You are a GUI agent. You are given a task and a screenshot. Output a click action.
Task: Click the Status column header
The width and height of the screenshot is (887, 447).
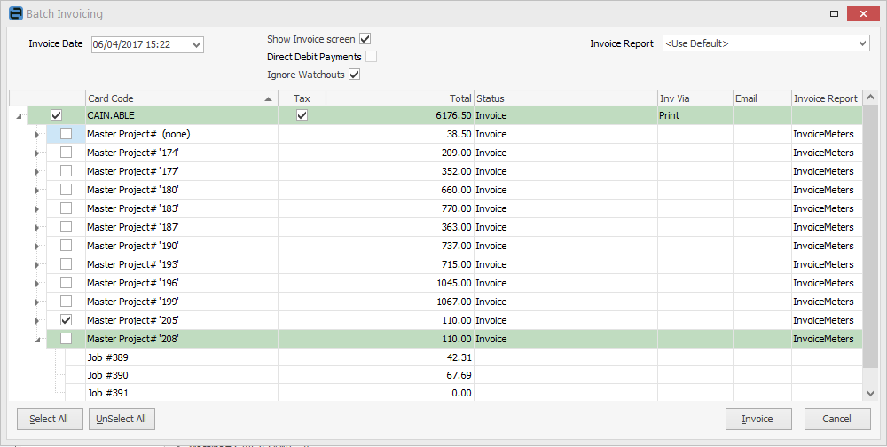tap(565, 98)
